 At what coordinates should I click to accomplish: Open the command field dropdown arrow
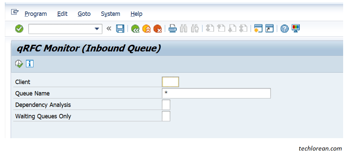(97, 29)
